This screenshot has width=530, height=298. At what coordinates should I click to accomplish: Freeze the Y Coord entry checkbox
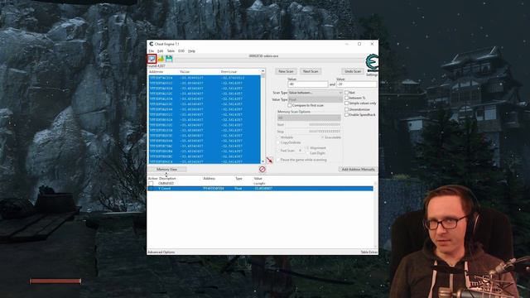151,189
